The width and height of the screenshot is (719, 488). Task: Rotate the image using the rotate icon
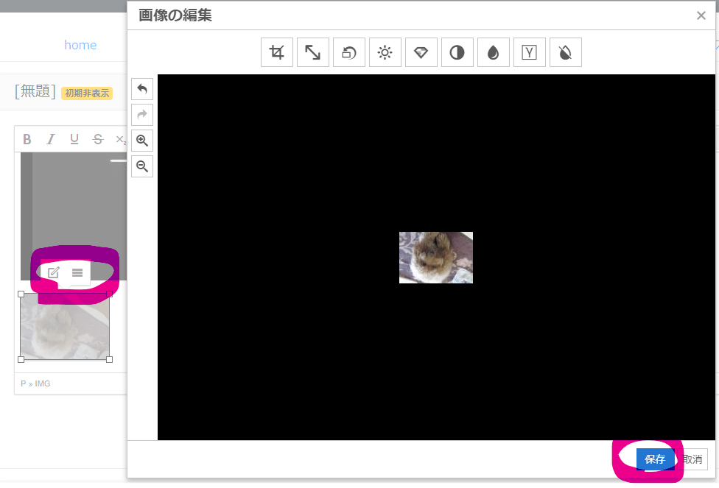(348, 52)
